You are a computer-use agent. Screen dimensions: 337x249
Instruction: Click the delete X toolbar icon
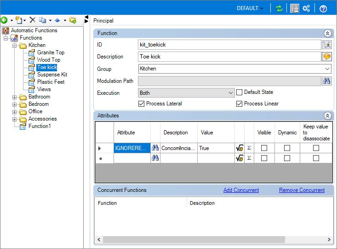pos(33,20)
